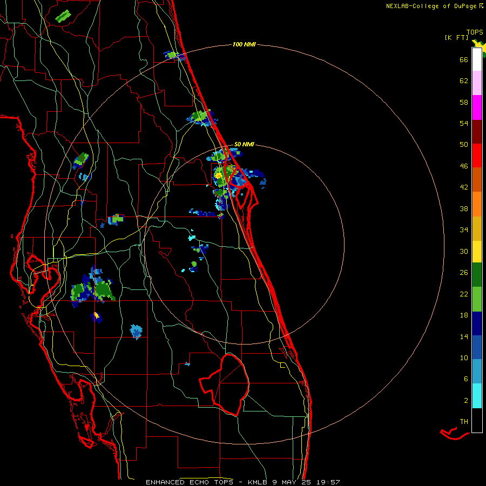Select the cyan swatch near the scale bottom
Screen dimensions: 486x486
click(477, 396)
